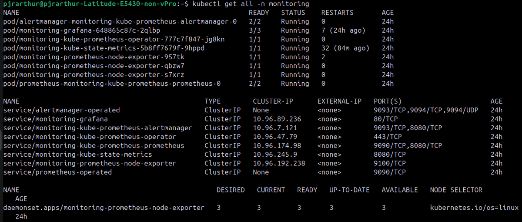Viewport: 522px width, 222px height.
Task: Select service/monitoring-kube-state-metrics name
Action: [x=77, y=155]
